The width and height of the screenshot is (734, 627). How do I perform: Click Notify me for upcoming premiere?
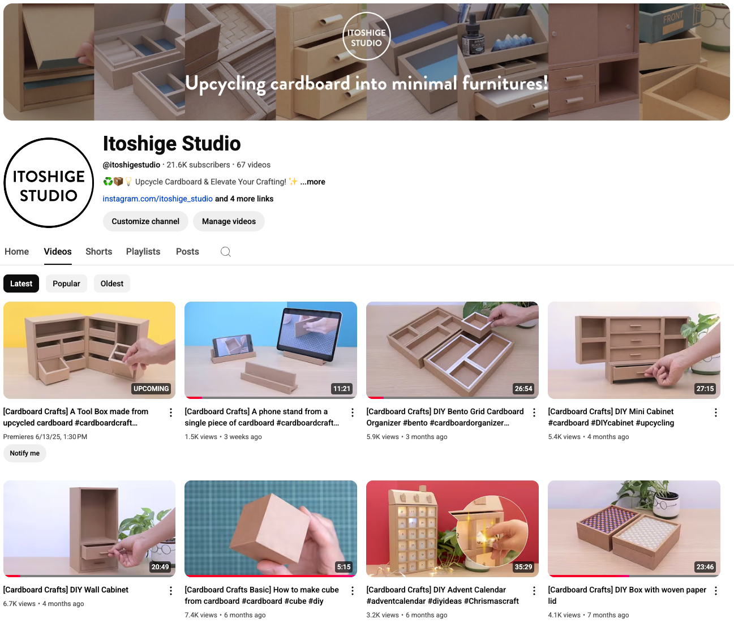(x=25, y=453)
